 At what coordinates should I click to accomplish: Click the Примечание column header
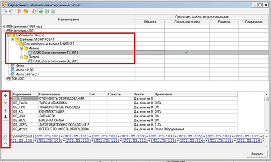196,94
